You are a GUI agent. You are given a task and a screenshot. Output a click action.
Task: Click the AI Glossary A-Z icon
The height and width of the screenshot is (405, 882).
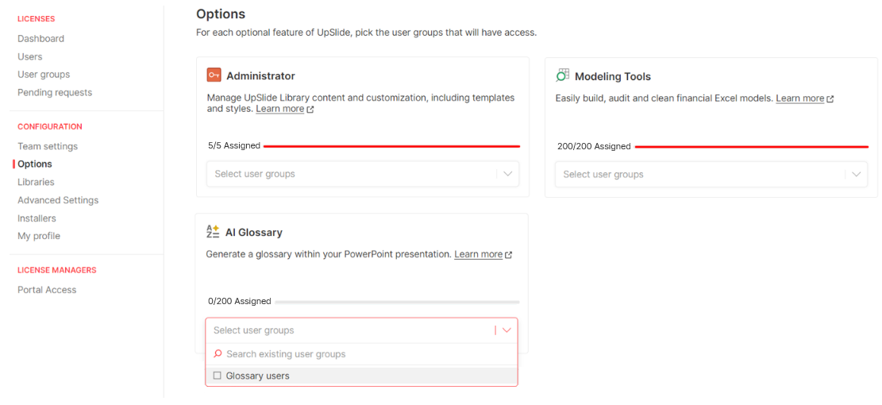tap(213, 232)
